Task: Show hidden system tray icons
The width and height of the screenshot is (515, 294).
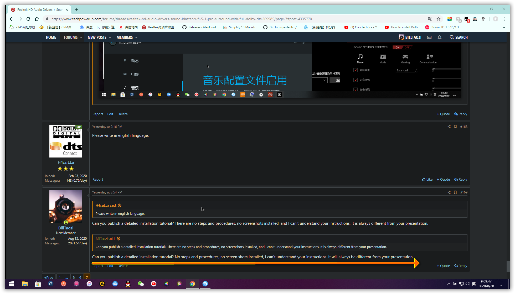Action: point(449,284)
